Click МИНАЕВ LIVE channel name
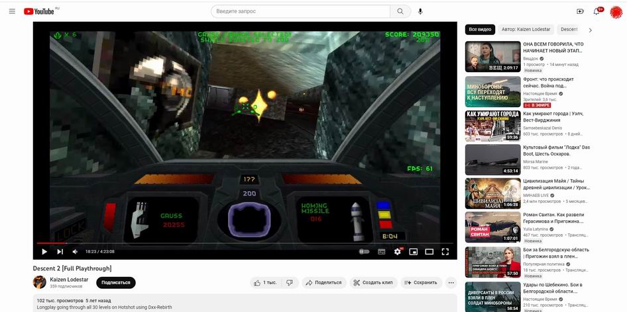This screenshot has width=627, height=312. point(537,196)
